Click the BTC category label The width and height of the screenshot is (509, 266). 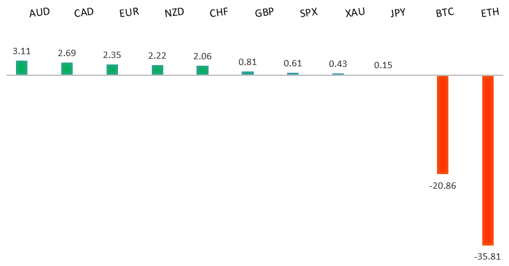pyautogui.click(x=445, y=13)
